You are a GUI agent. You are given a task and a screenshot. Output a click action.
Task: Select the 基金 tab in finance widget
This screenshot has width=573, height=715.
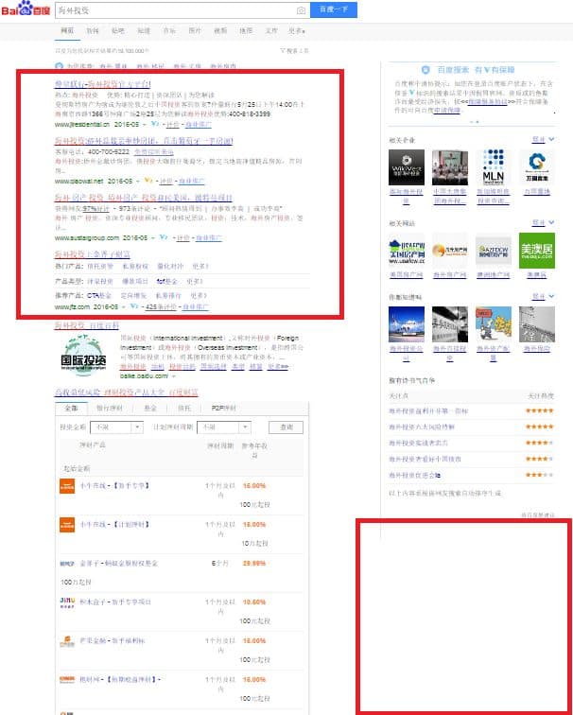150,409
